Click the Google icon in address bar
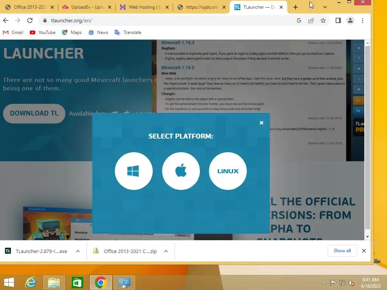This screenshot has width=387, height=290. coord(299,20)
